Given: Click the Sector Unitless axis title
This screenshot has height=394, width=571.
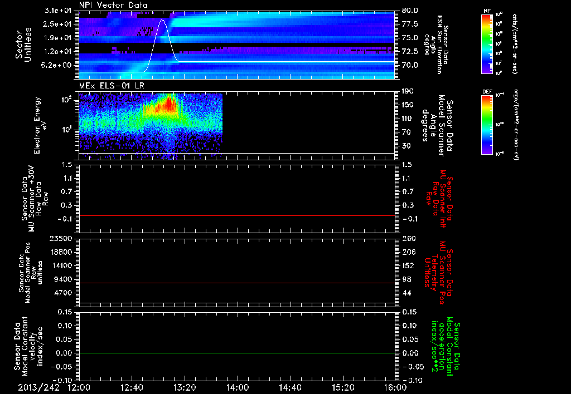Looking at the screenshot, I should point(23,45).
